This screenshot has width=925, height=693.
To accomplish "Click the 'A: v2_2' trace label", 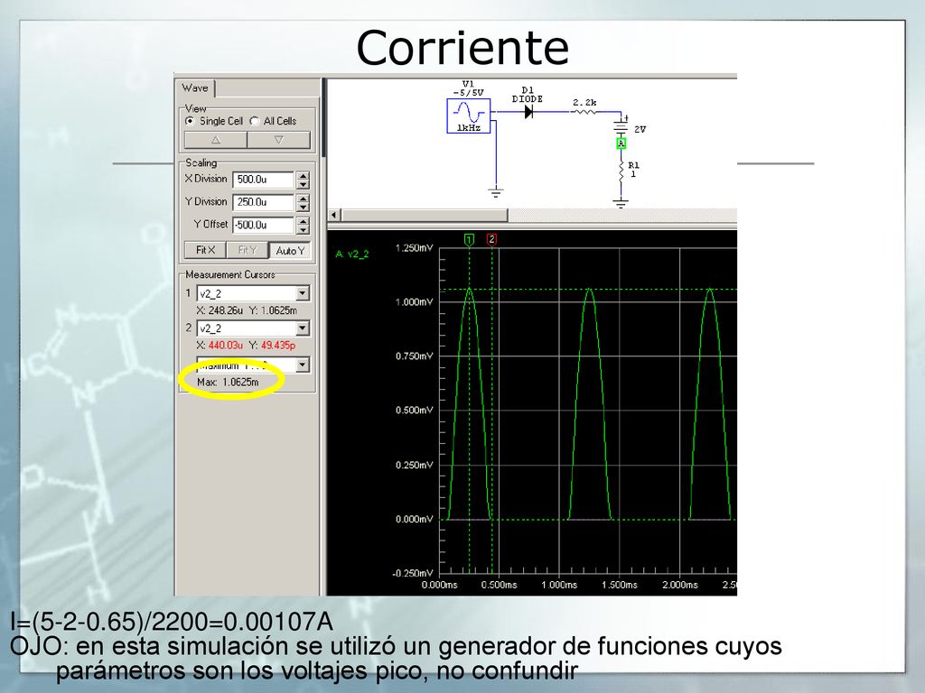I will click(352, 254).
